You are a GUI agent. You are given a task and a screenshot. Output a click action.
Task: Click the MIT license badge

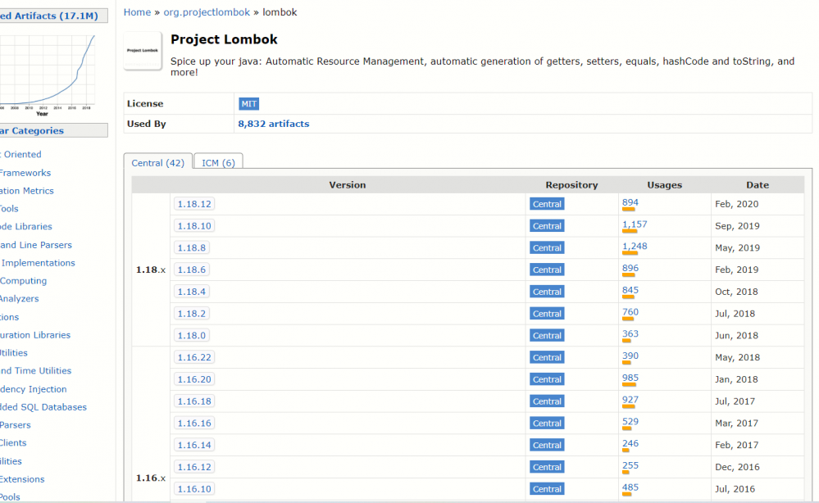coord(248,104)
